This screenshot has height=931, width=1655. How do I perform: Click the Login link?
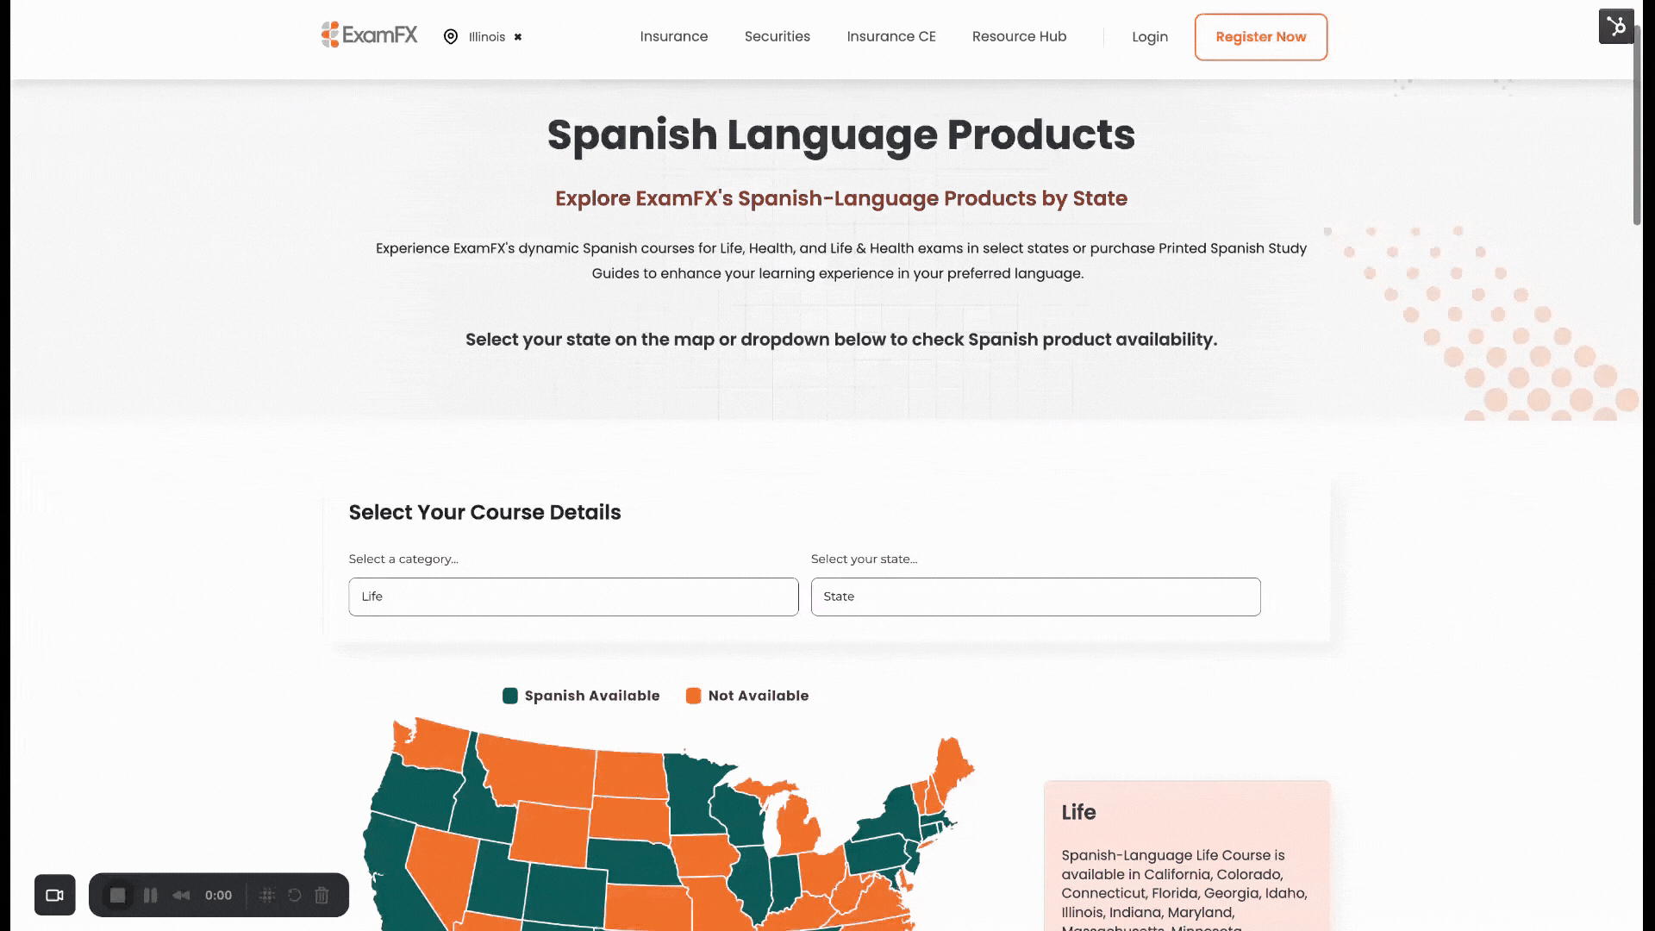[1150, 36]
